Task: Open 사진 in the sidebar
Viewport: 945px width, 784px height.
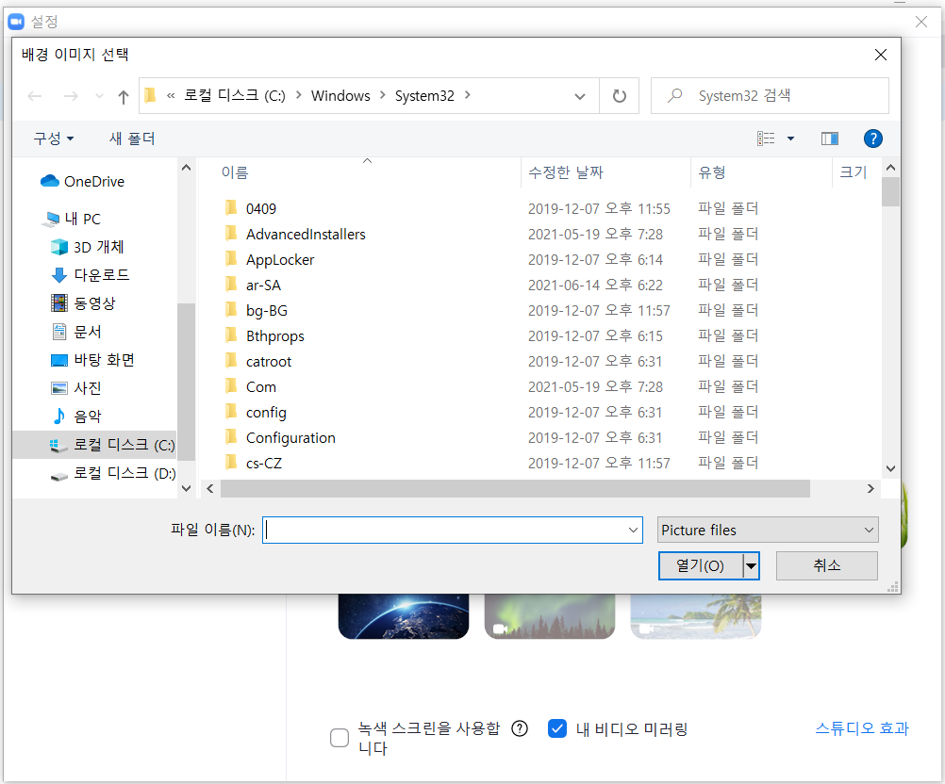Action: point(76,388)
